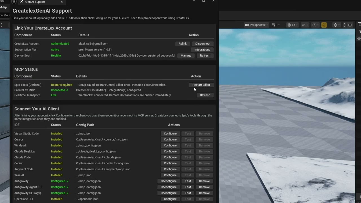Screen dimensions: 361x203
Task: Test the Antigravity connection
Action: coord(188,181)
